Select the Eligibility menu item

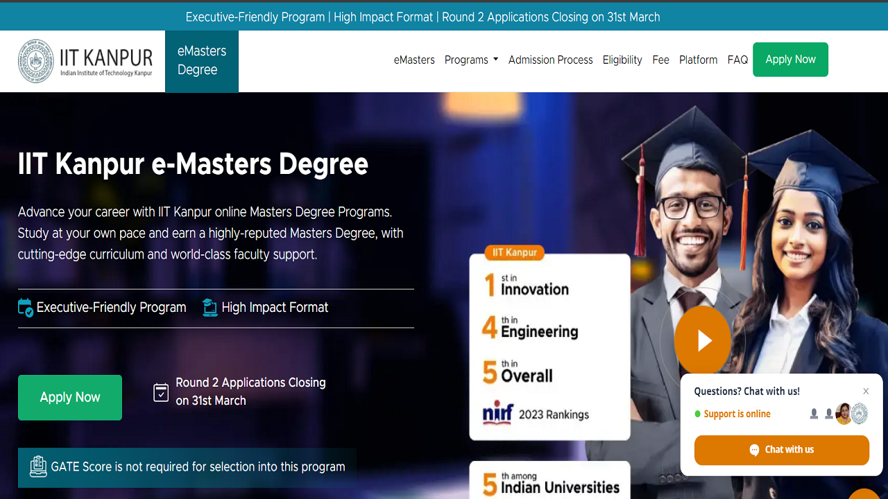click(x=622, y=60)
